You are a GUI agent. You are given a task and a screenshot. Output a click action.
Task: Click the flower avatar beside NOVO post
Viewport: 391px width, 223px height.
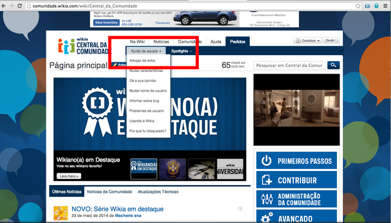pyautogui.click(x=60, y=213)
